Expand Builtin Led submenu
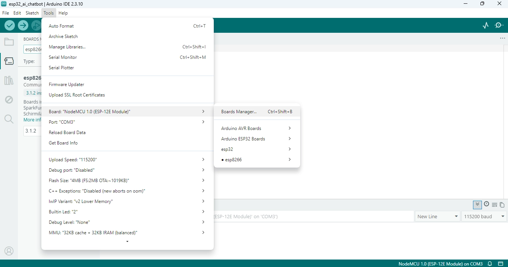The width and height of the screenshot is (508, 267). (x=127, y=212)
